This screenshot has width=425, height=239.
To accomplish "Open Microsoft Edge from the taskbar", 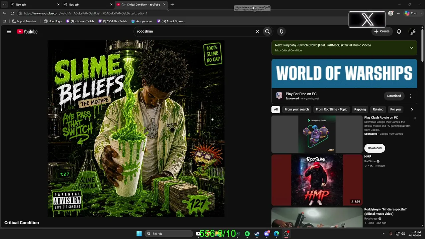I will coord(277,234).
